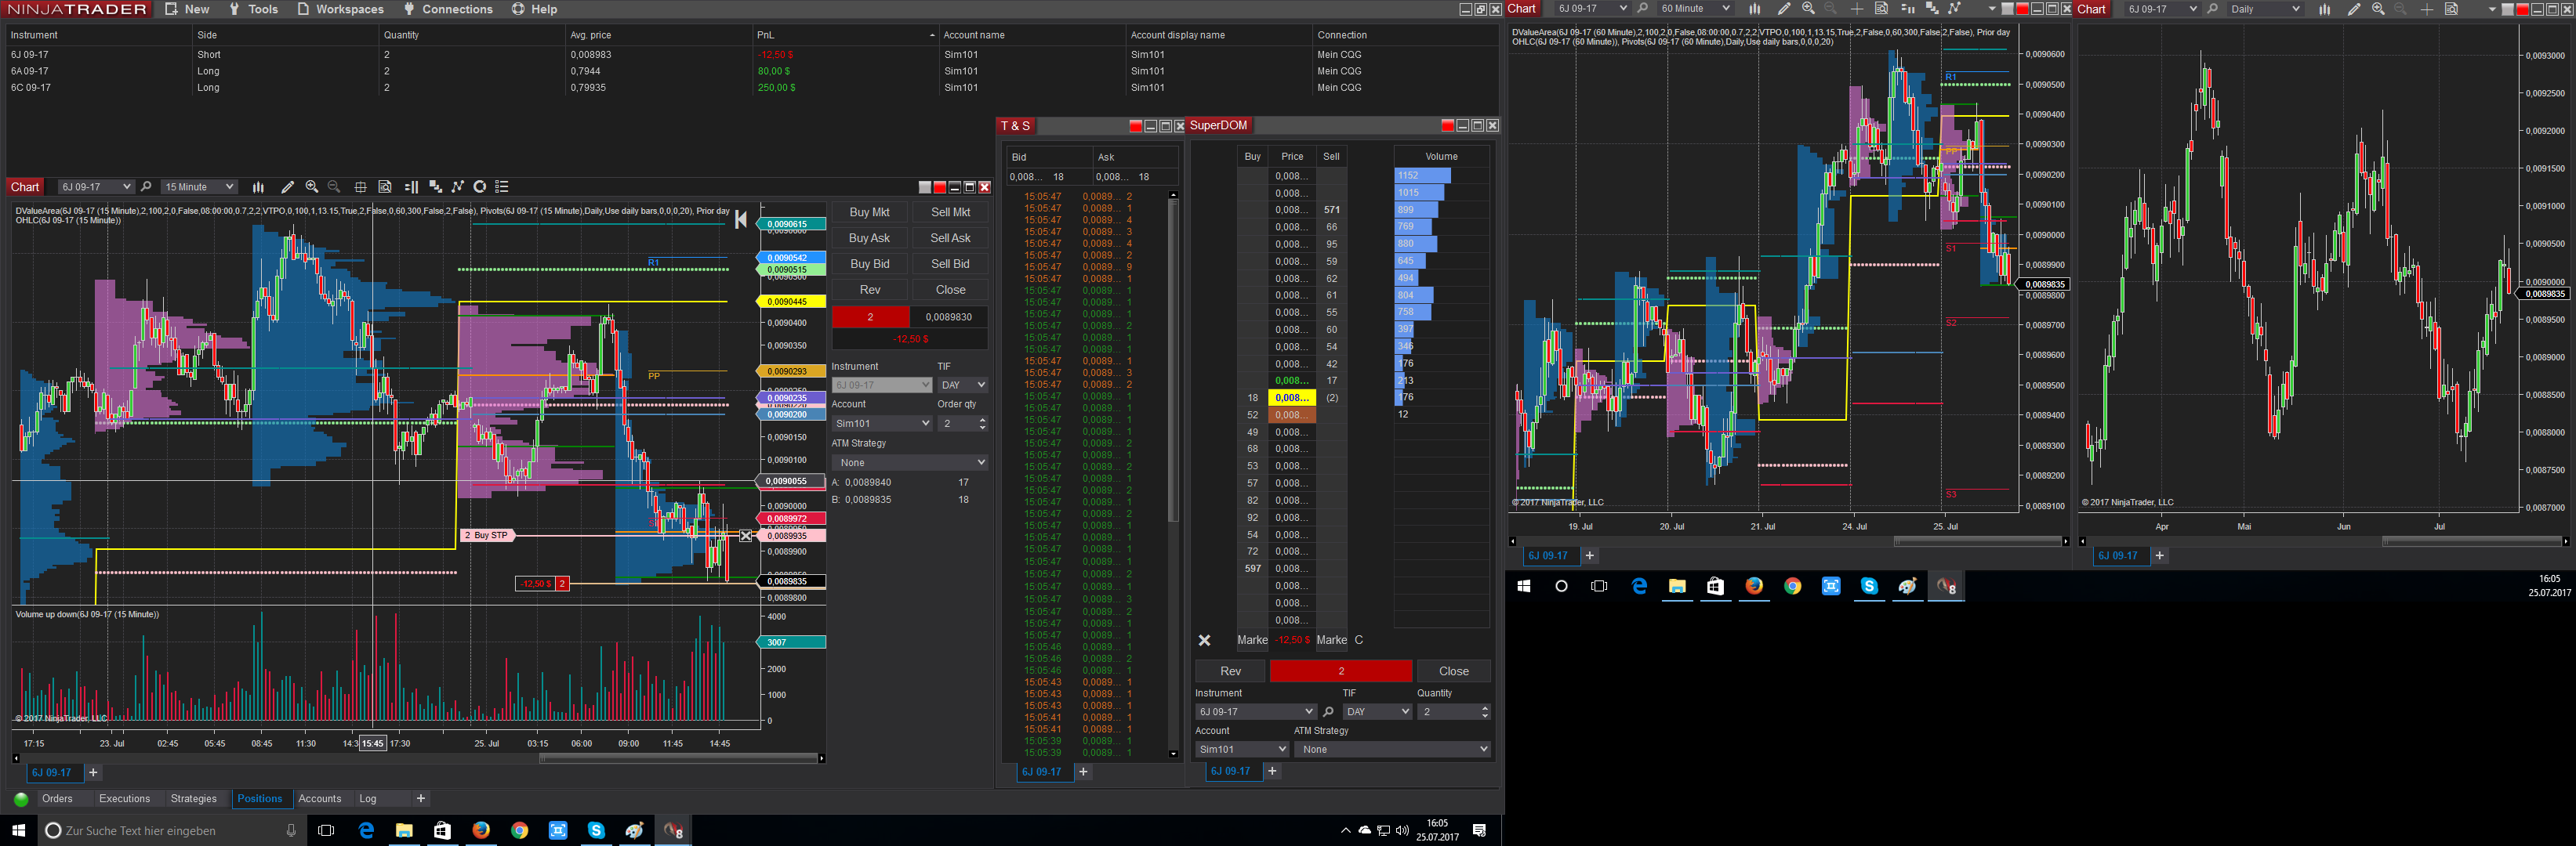Viewport: 2576px width, 846px height.
Task: Click Close button in SuperDOM
Action: (1453, 671)
